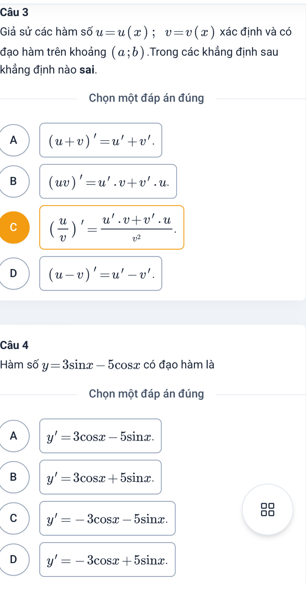This screenshot has height=590, width=306.
Task: Click Câu 4 question text about đạo hàm
Action: 107,365
